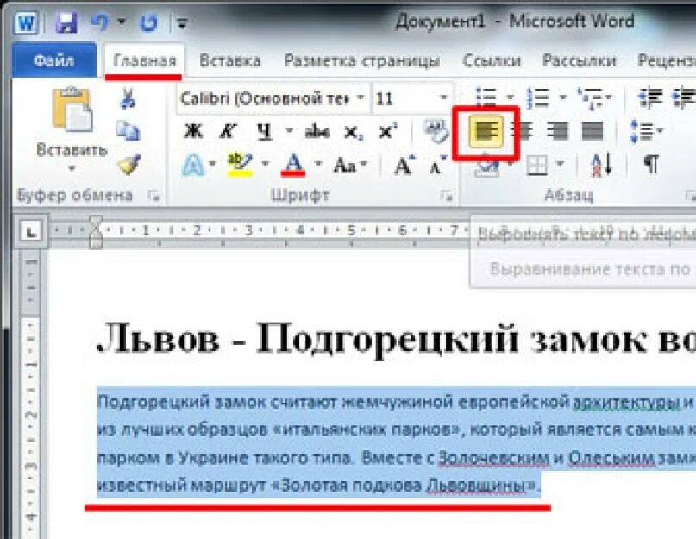Open Customize Quick Access Toolbar dropdown
The height and width of the screenshot is (539, 696).
pyautogui.click(x=182, y=22)
